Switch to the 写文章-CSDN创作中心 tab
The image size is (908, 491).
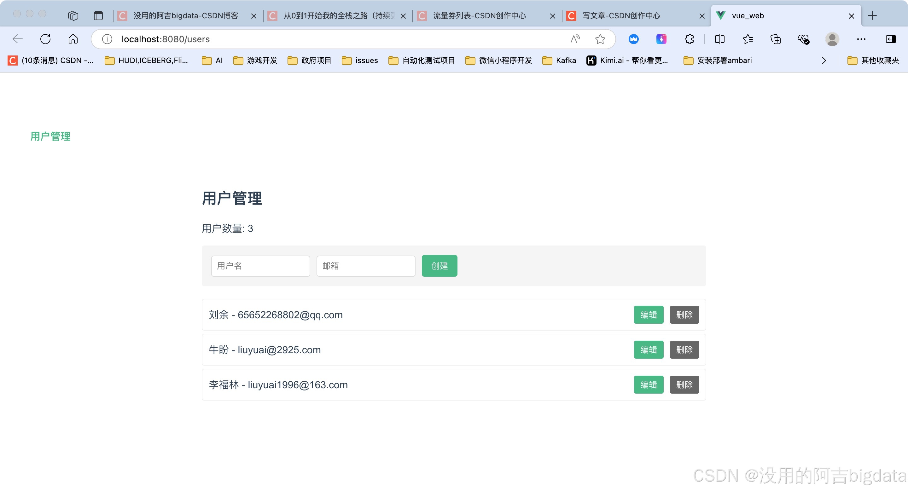621,16
